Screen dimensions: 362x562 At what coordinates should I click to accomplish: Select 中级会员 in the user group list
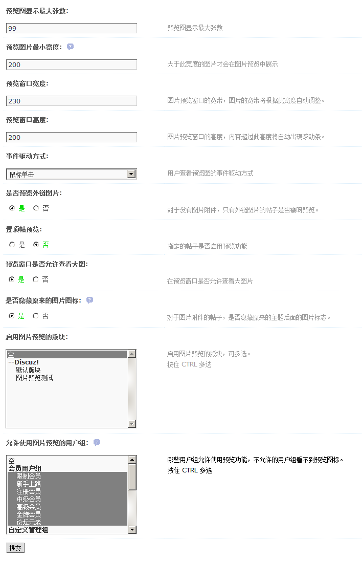click(67, 499)
